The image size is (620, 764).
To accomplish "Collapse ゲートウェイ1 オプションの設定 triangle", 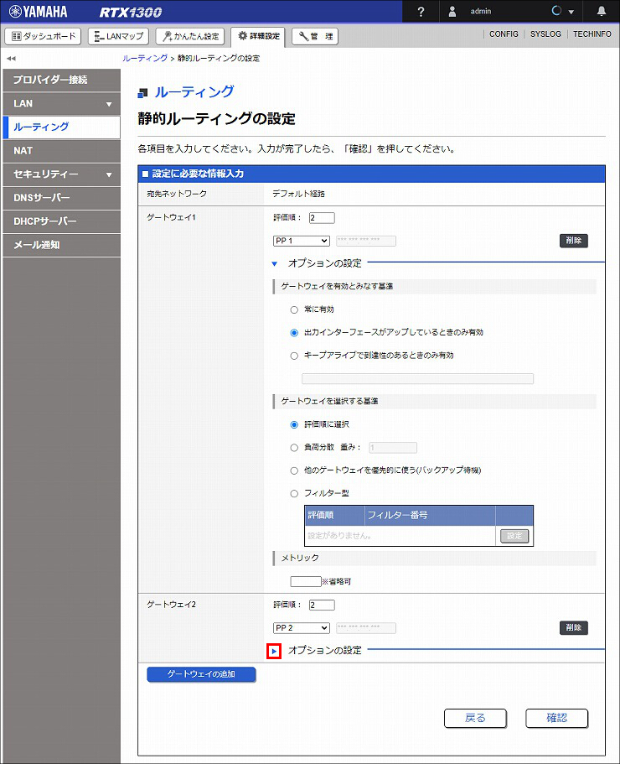I will pos(275,263).
